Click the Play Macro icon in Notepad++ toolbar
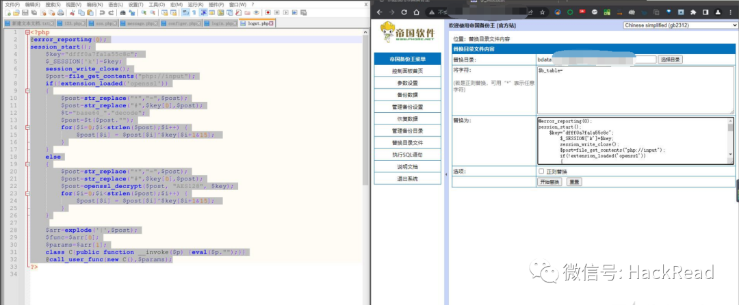 point(285,13)
